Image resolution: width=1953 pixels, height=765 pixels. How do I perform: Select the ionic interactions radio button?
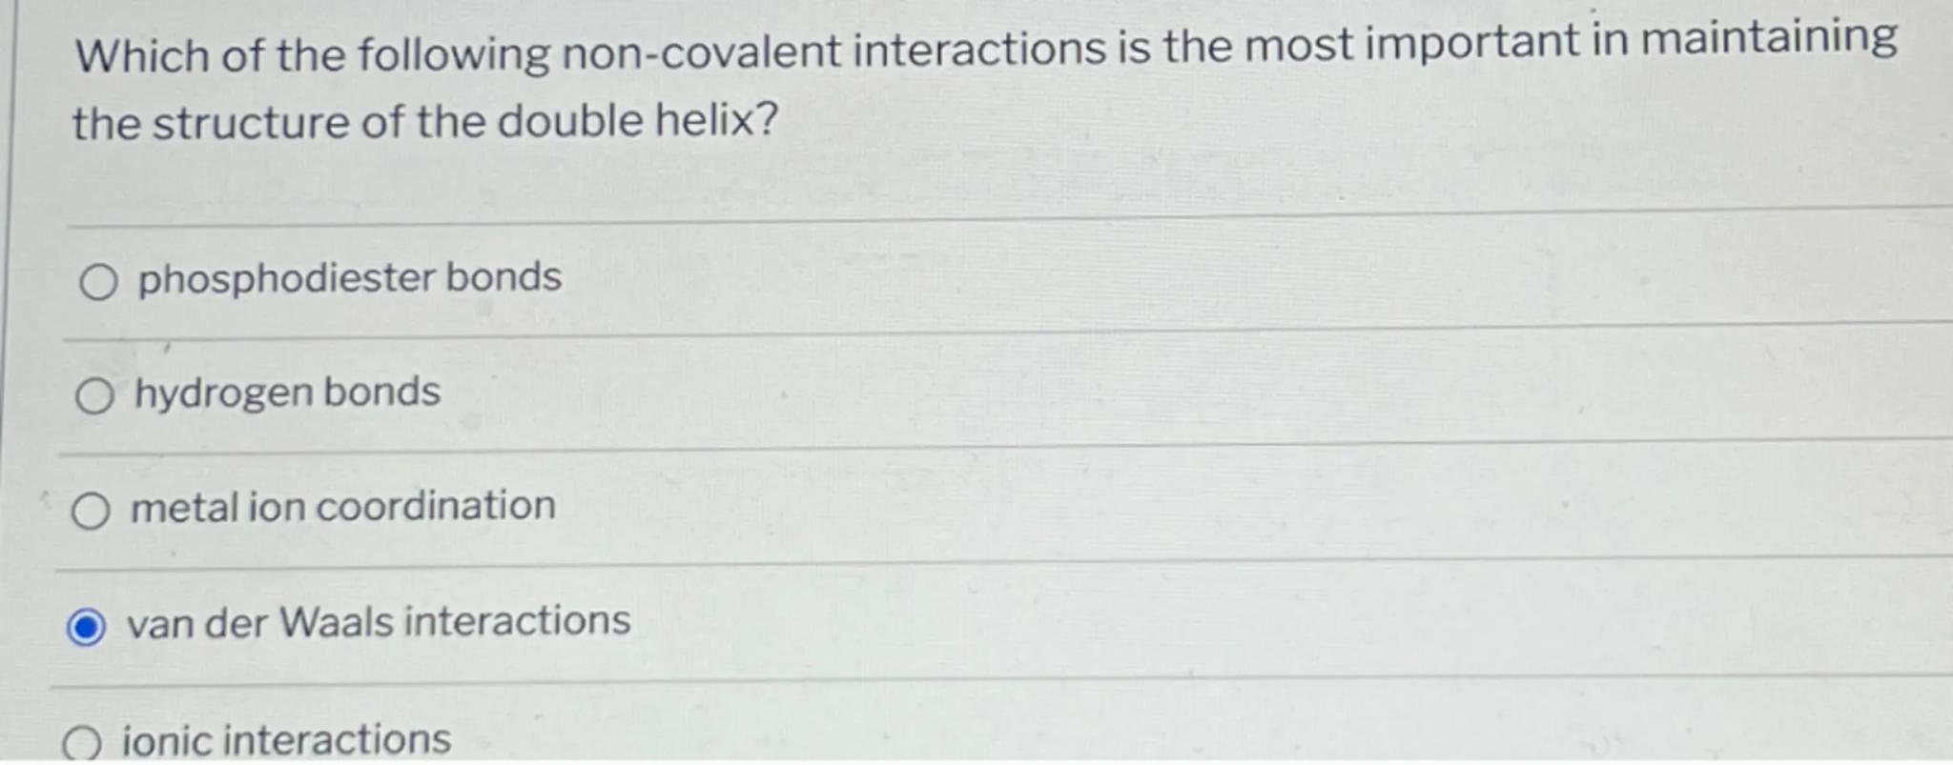coord(82,743)
